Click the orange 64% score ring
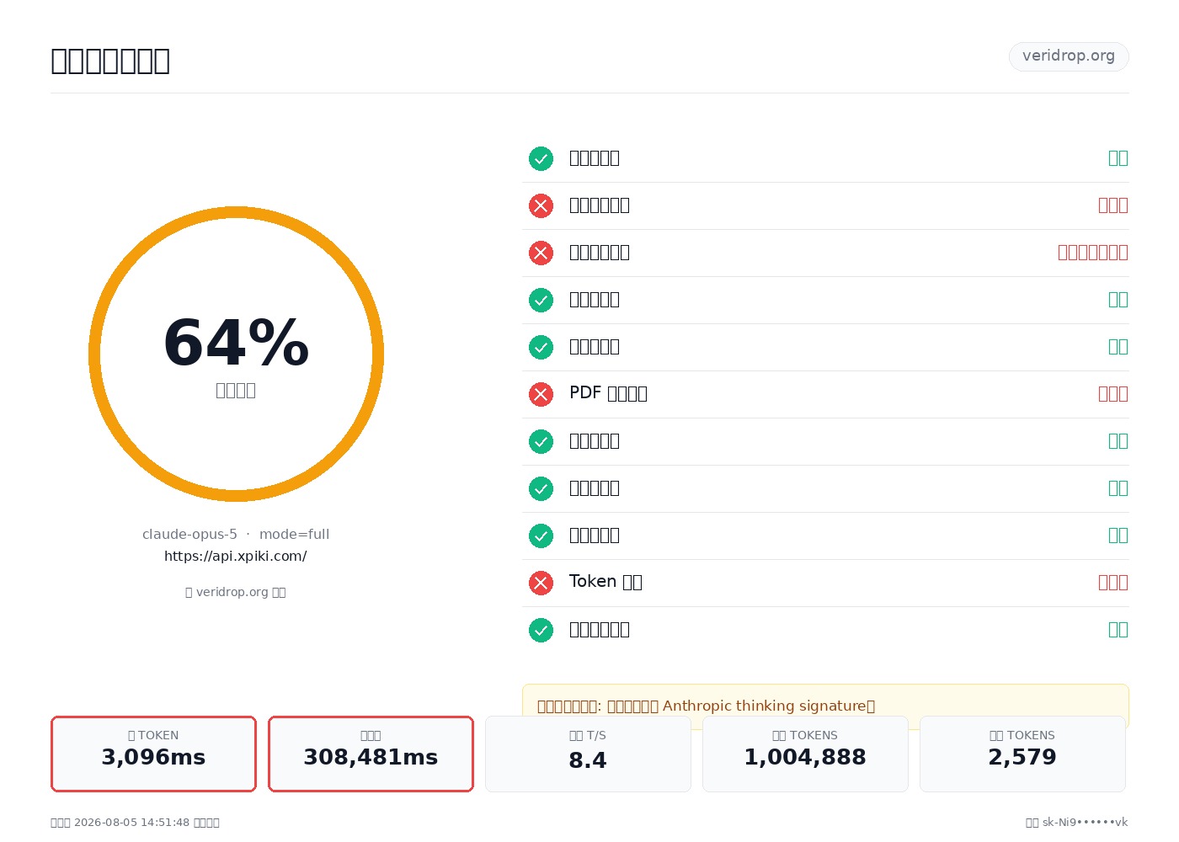 (236, 354)
